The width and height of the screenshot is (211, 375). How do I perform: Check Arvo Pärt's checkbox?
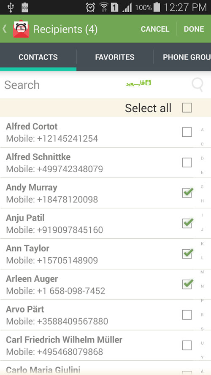tap(187, 315)
